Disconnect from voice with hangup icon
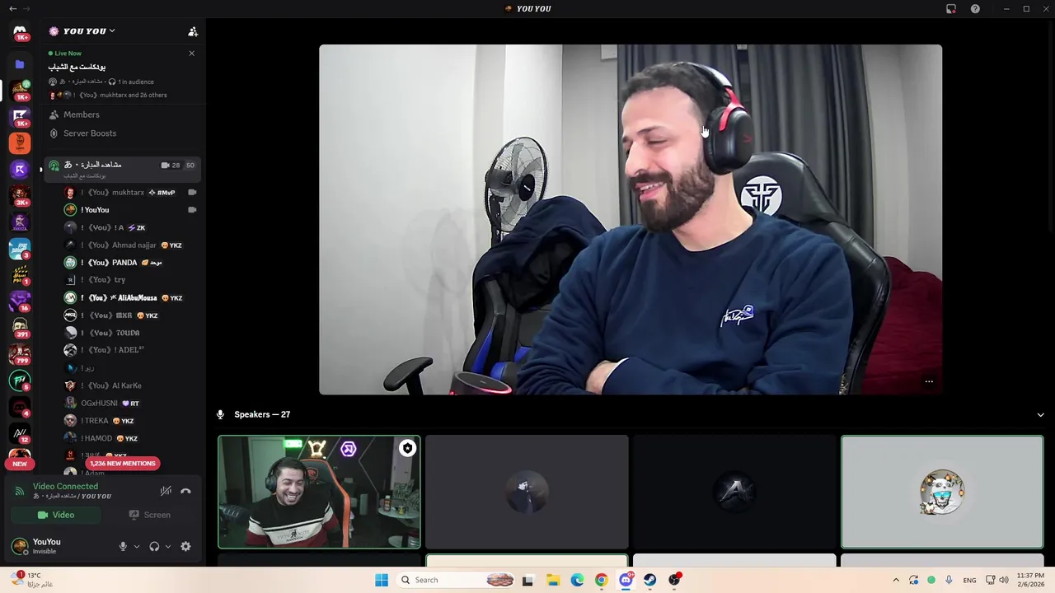 click(185, 491)
